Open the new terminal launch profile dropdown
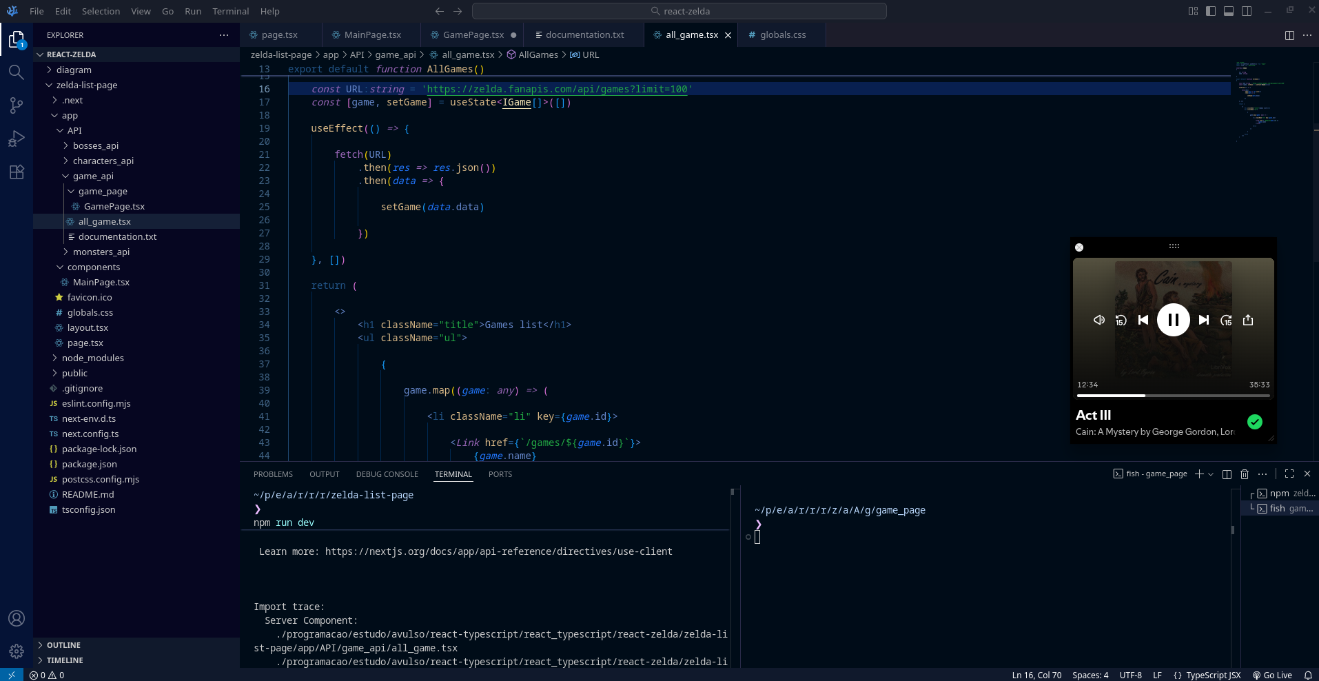This screenshot has width=1319, height=681. (x=1211, y=474)
